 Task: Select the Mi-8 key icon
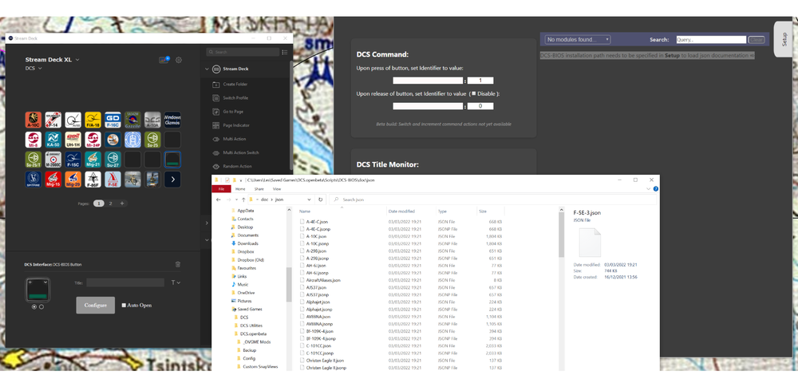[x=33, y=140]
